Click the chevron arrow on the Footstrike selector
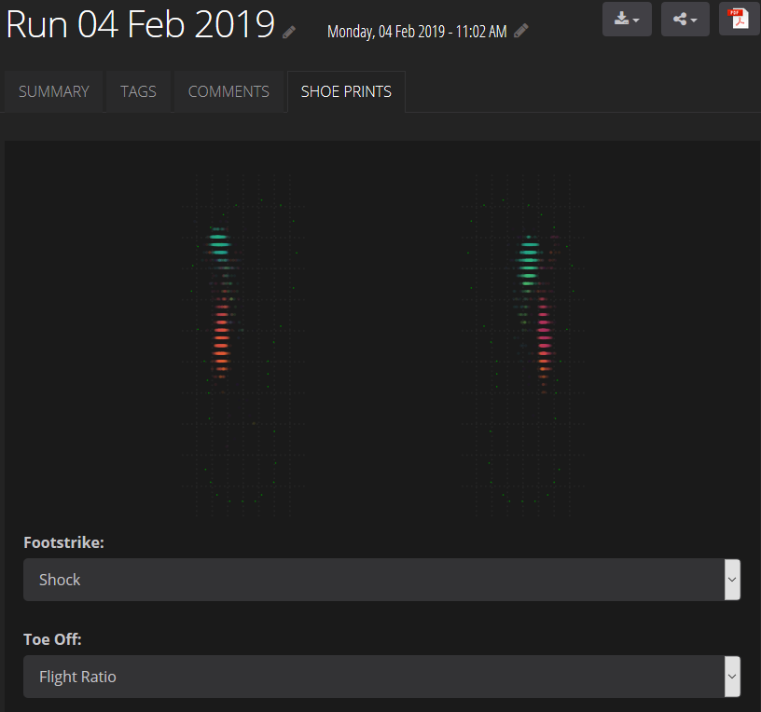 coord(732,580)
